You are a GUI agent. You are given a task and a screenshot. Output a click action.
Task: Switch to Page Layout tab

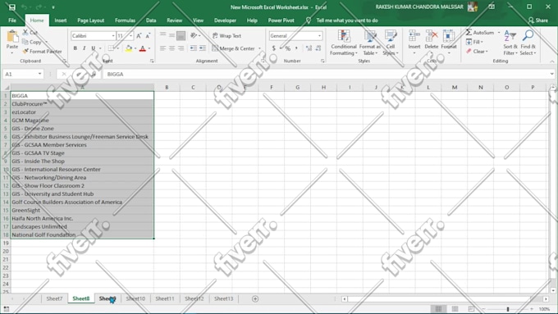coord(91,20)
